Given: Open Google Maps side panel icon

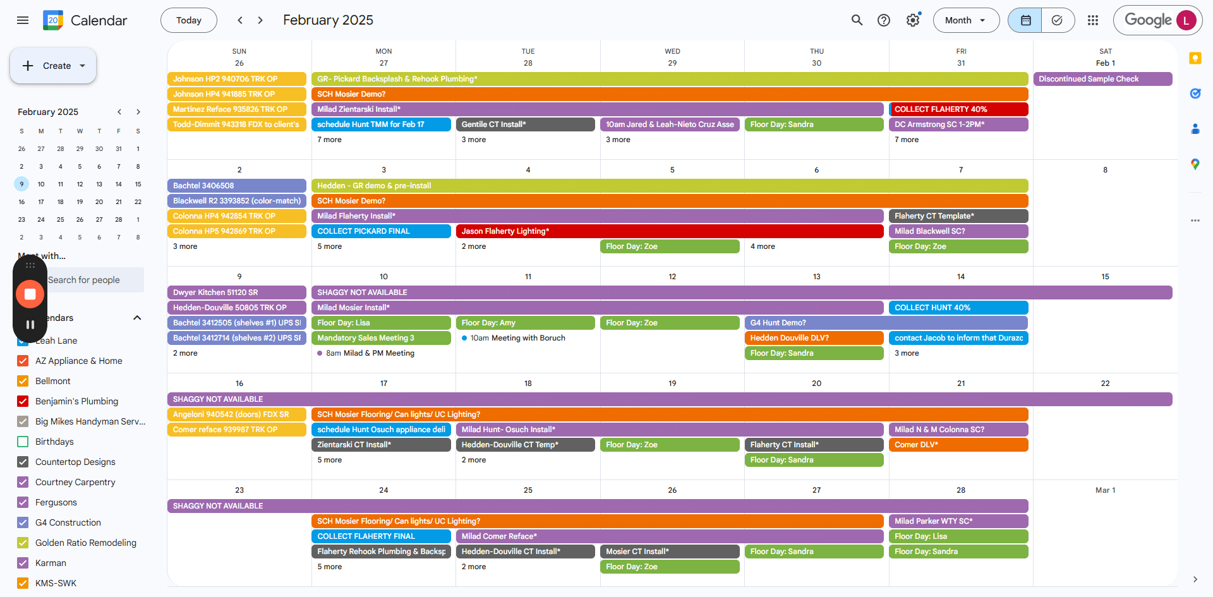Looking at the screenshot, I should pos(1195,164).
